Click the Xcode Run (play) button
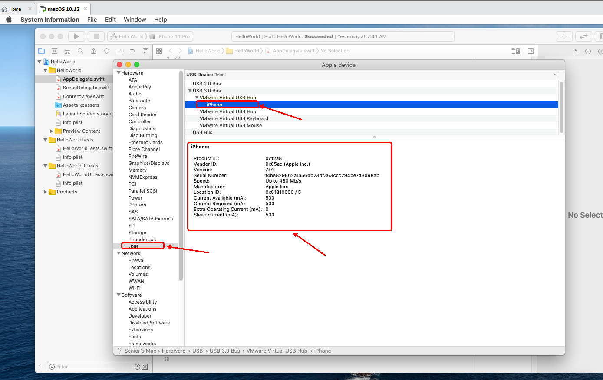The width and height of the screenshot is (603, 380). click(x=76, y=36)
